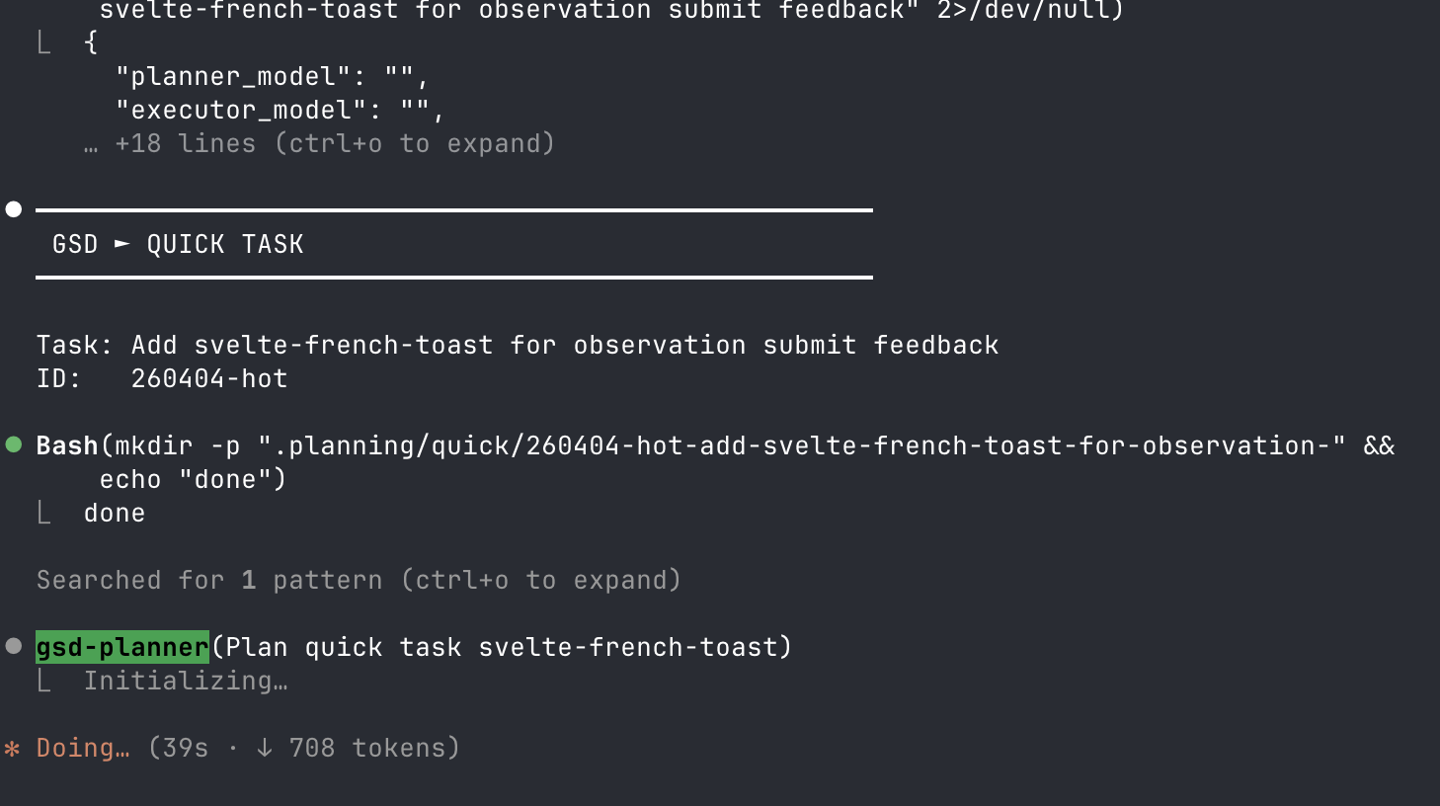1440x806 pixels.
Task: Click 'Plan quick task svelte-french-toast' description
Action: (501, 647)
